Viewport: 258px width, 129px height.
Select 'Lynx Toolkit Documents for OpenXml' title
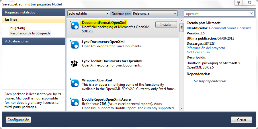coord(112,61)
